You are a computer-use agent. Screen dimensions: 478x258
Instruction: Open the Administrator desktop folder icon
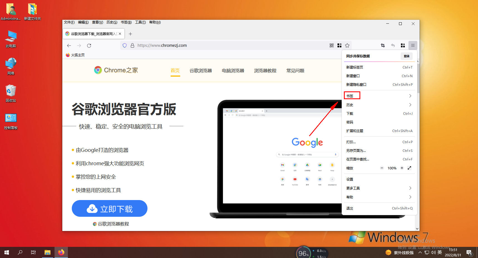point(11,12)
